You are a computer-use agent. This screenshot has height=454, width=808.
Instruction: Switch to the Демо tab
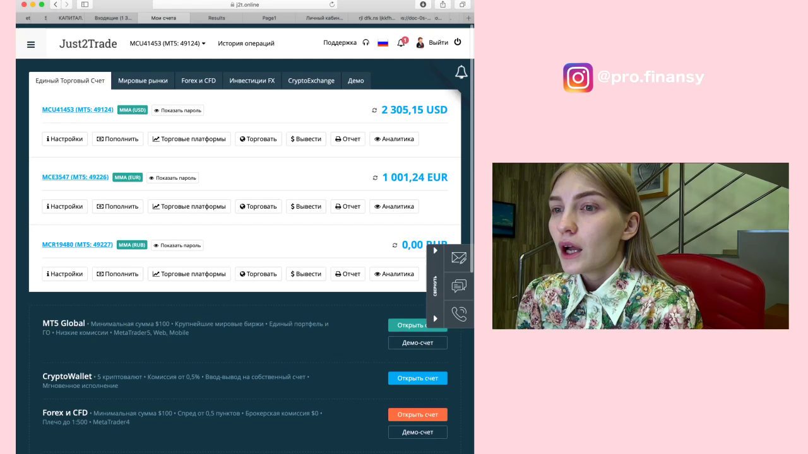pos(356,81)
